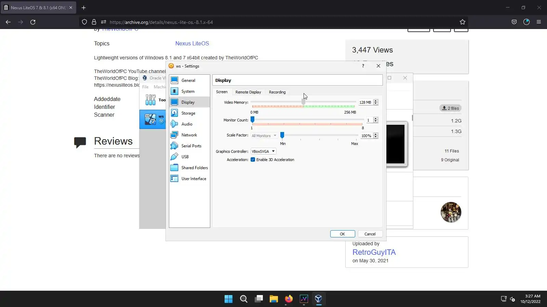
Task: Open File menu in VirtualBox Manager
Action: point(145,87)
